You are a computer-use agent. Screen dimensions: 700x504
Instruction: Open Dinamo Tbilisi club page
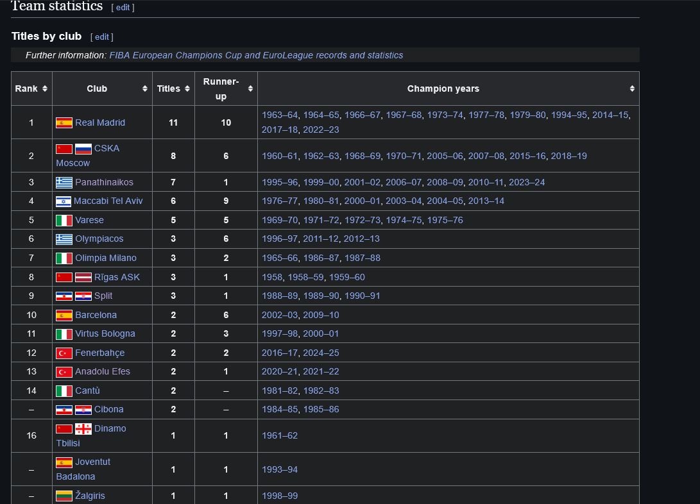(91, 436)
